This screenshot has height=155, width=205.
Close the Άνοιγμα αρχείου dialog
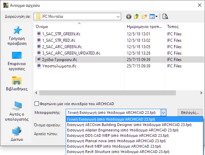pos(200,5)
